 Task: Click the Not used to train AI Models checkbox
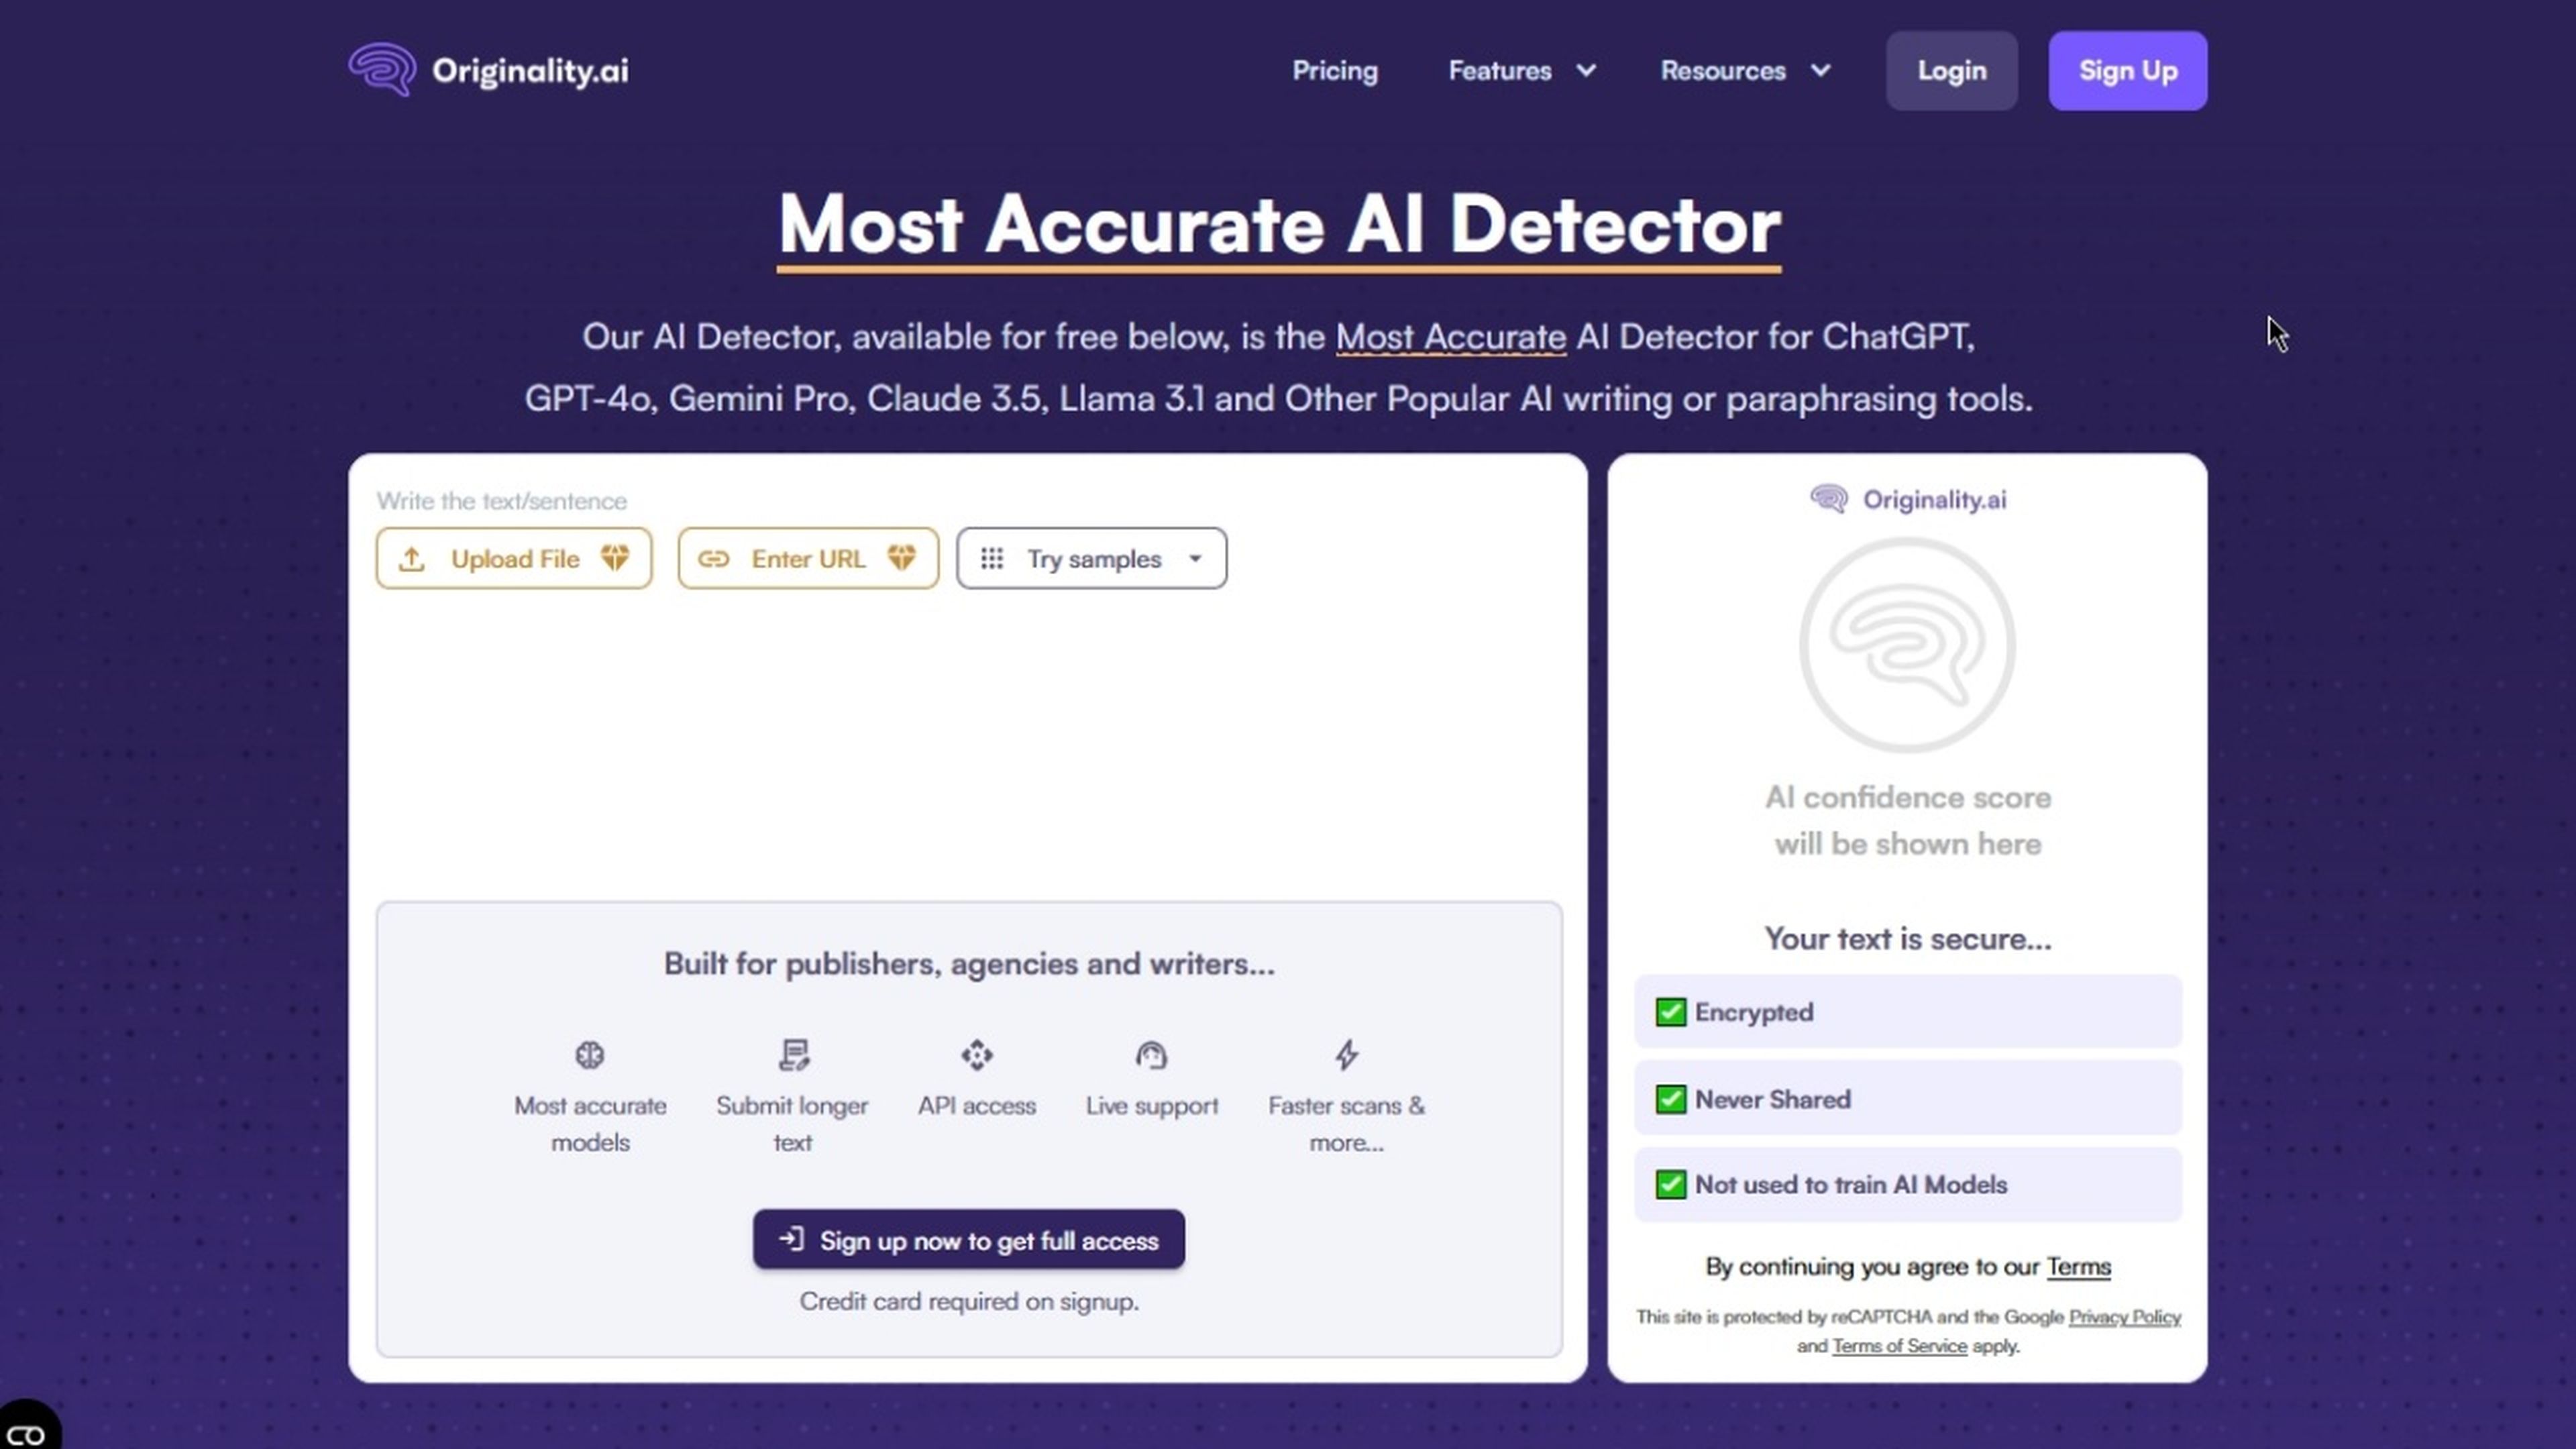[1671, 1184]
